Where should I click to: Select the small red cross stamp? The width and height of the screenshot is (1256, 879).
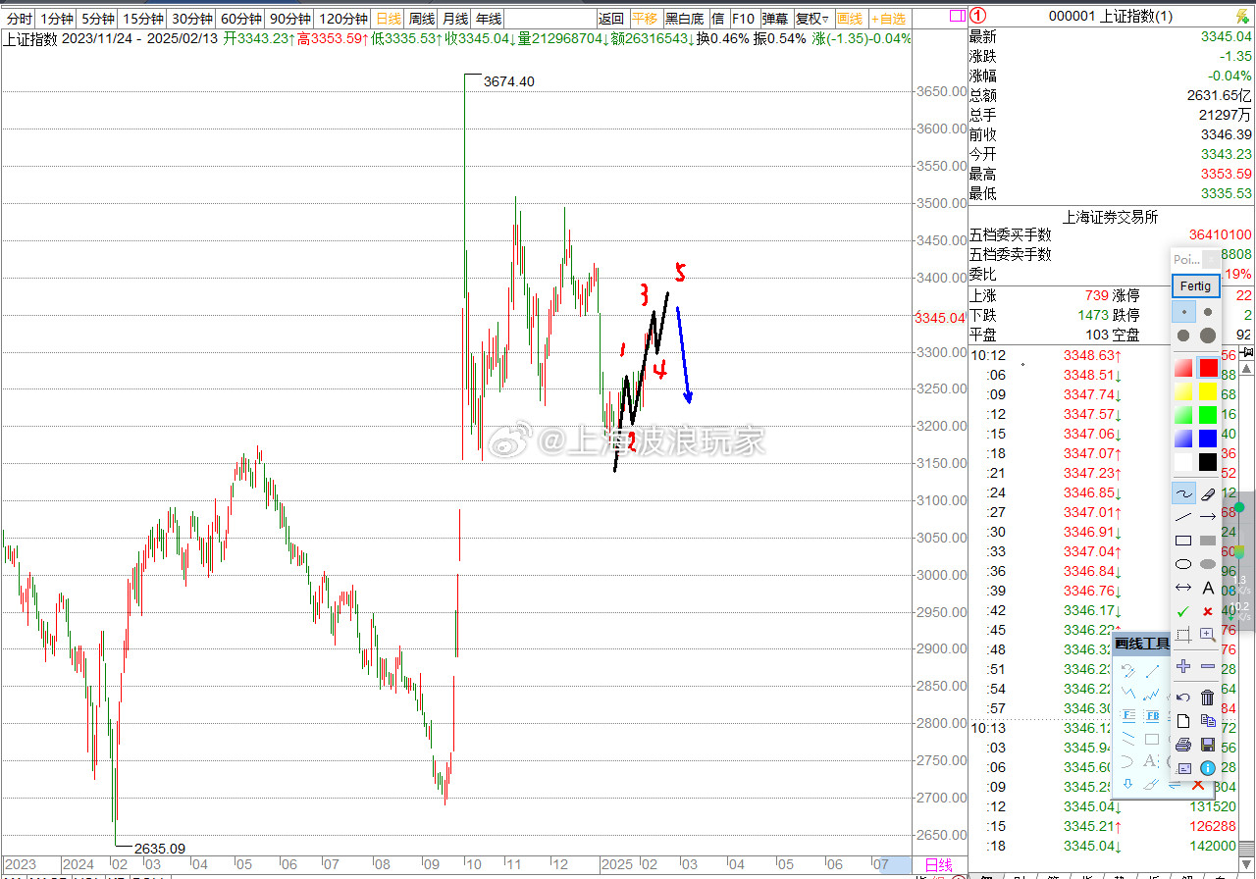(1208, 611)
